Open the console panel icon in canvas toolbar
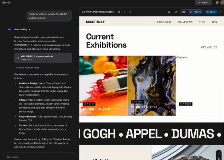Image resolution: width=224 pixels, height=160 pixels. 169,12
